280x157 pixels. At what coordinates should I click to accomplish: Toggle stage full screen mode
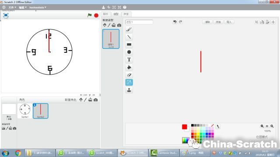pos(6,15)
